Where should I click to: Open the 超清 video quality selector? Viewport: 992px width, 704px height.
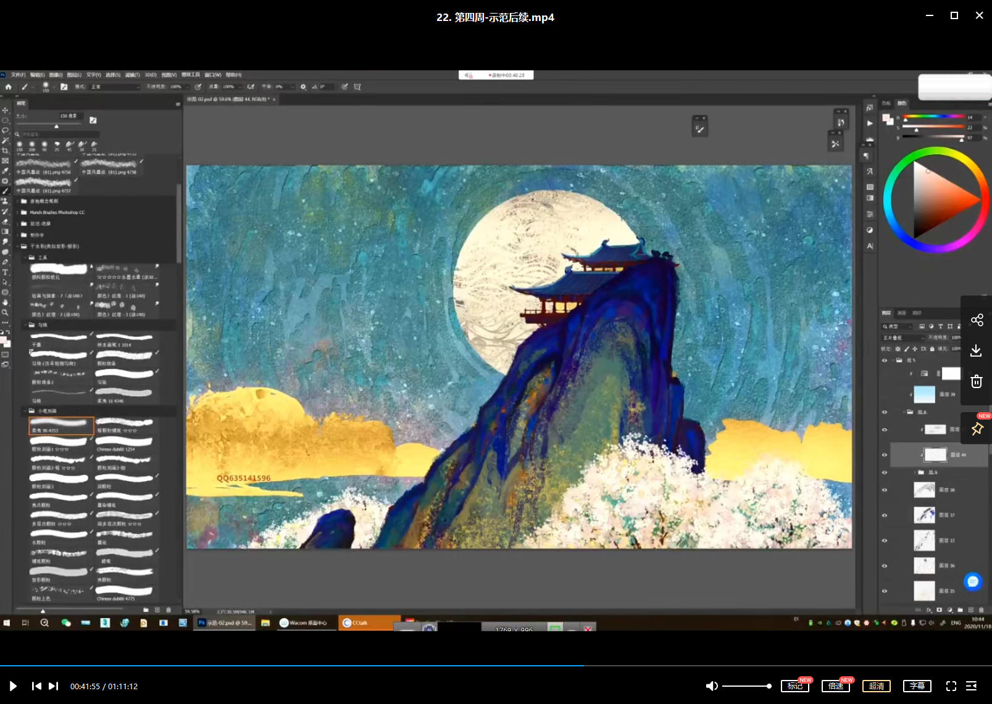[x=876, y=686]
